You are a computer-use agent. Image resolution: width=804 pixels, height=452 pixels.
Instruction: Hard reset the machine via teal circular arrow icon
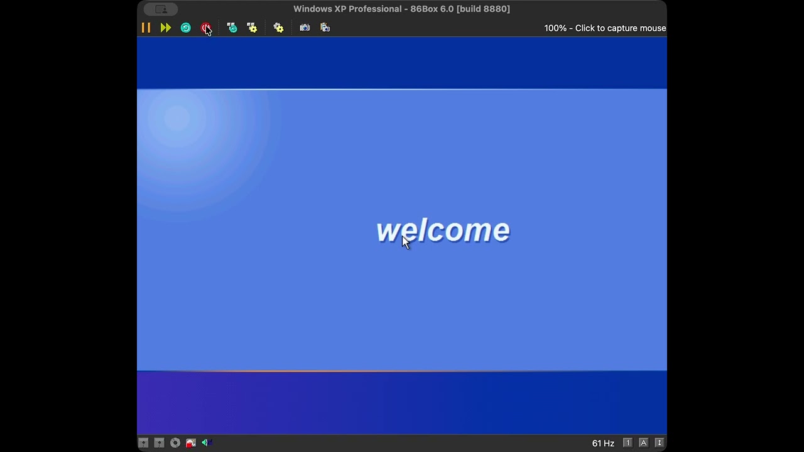coord(186,28)
